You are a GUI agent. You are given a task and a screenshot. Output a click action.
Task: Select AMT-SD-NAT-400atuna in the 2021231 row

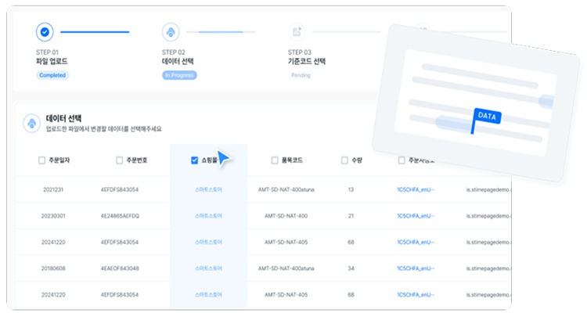286,190
